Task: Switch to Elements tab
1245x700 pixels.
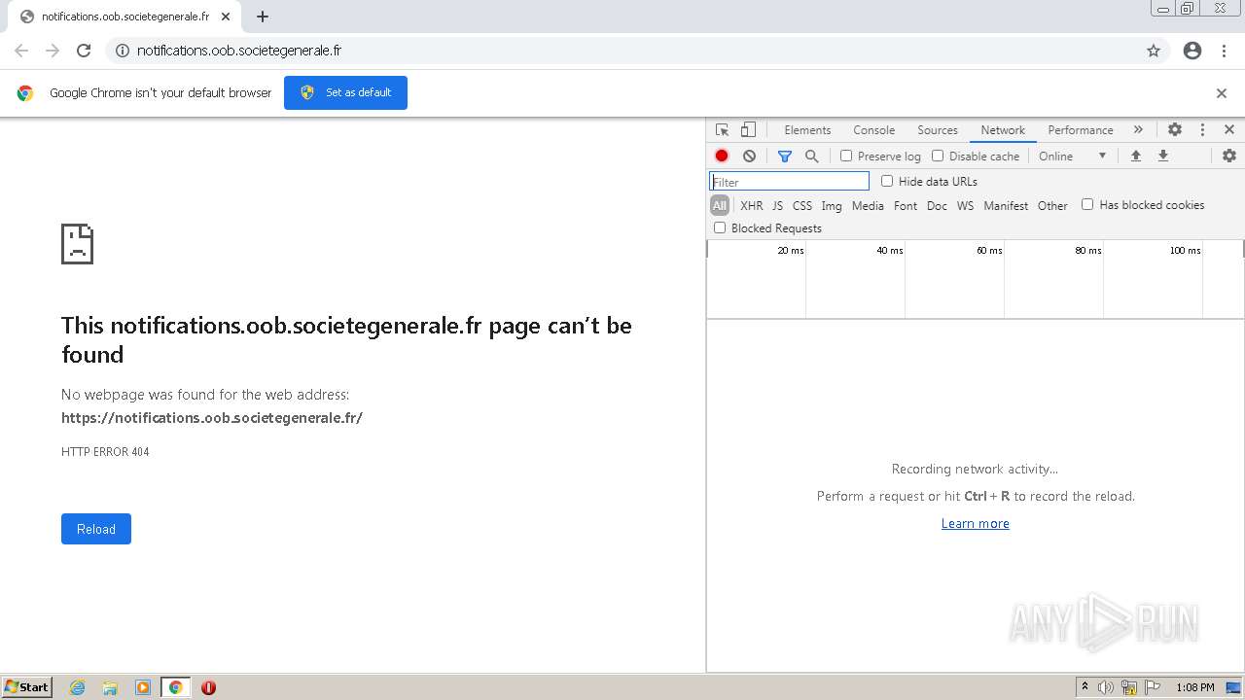Action: 807,130
